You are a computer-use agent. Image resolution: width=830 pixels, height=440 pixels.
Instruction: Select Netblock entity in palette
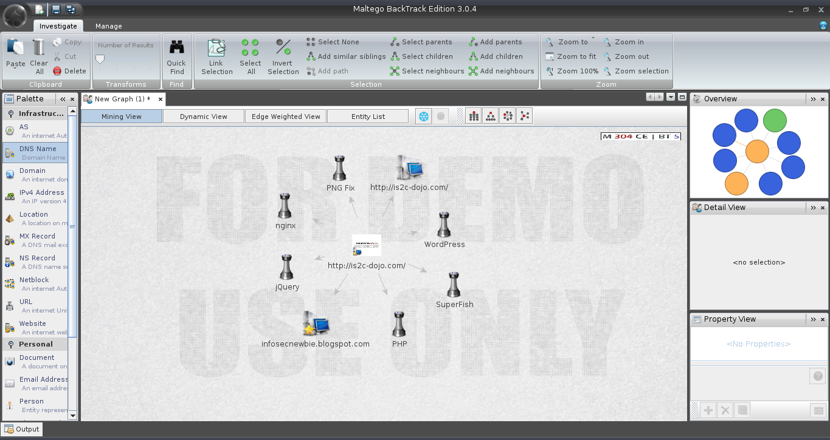(36, 283)
